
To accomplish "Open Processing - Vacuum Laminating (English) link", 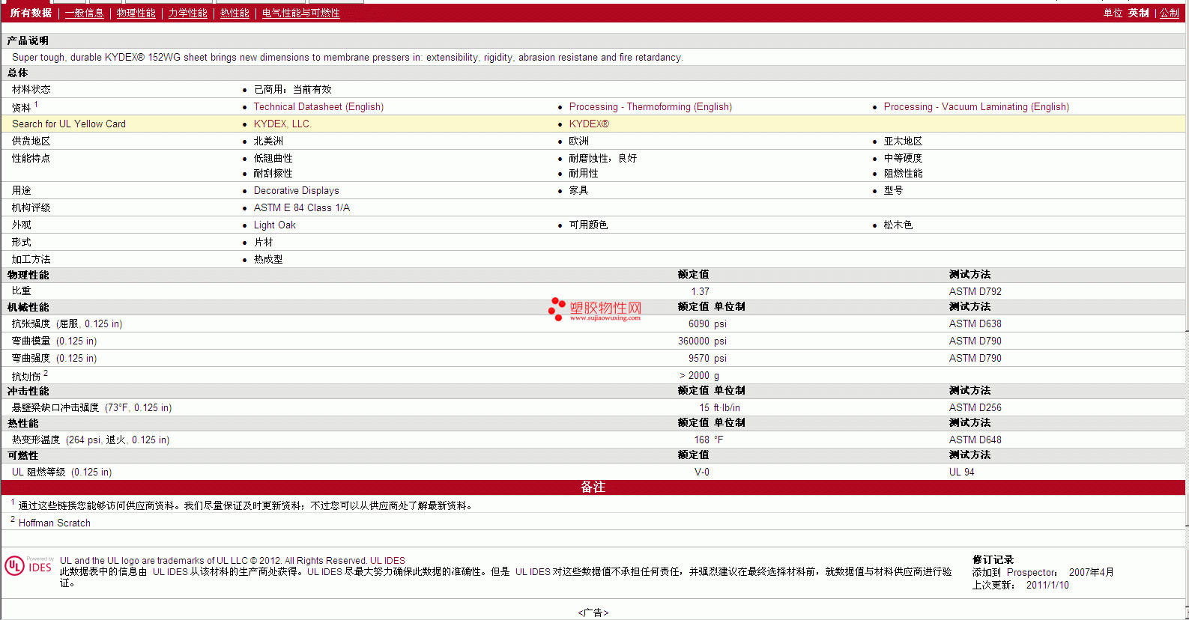I will 976,107.
